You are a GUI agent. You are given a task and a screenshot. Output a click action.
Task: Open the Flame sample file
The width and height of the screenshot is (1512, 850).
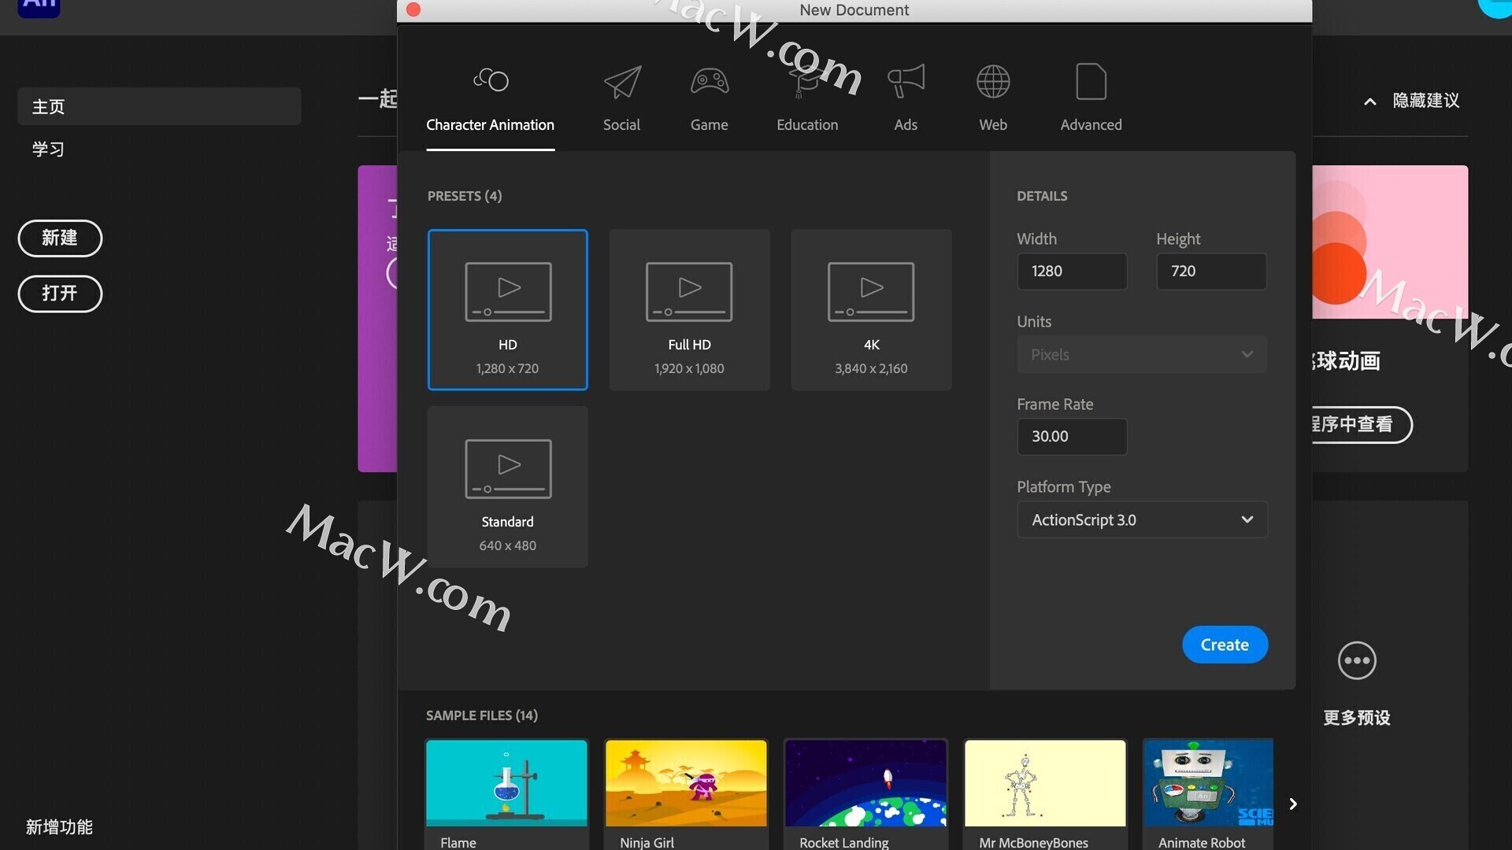[x=506, y=795]
